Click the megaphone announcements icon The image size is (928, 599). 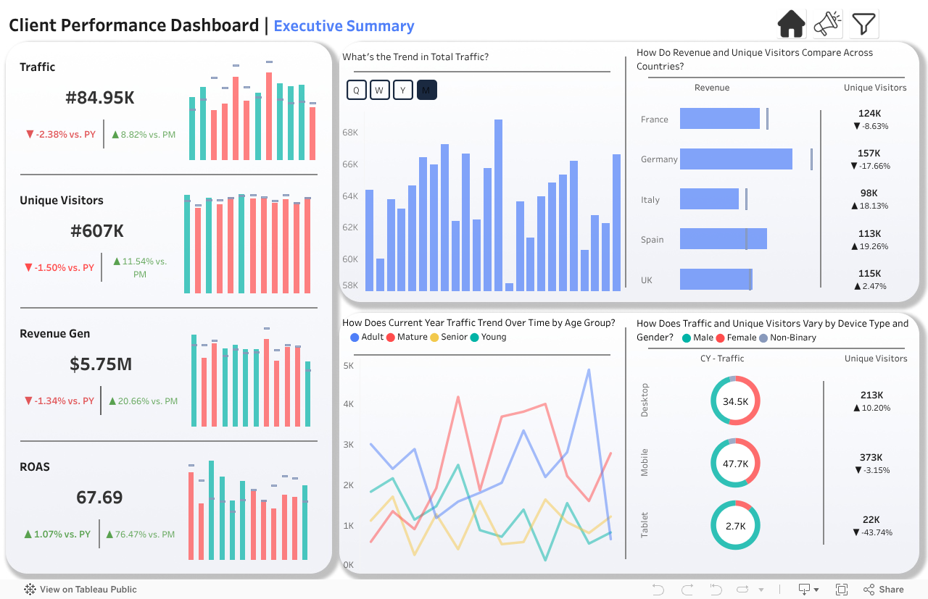827,25
